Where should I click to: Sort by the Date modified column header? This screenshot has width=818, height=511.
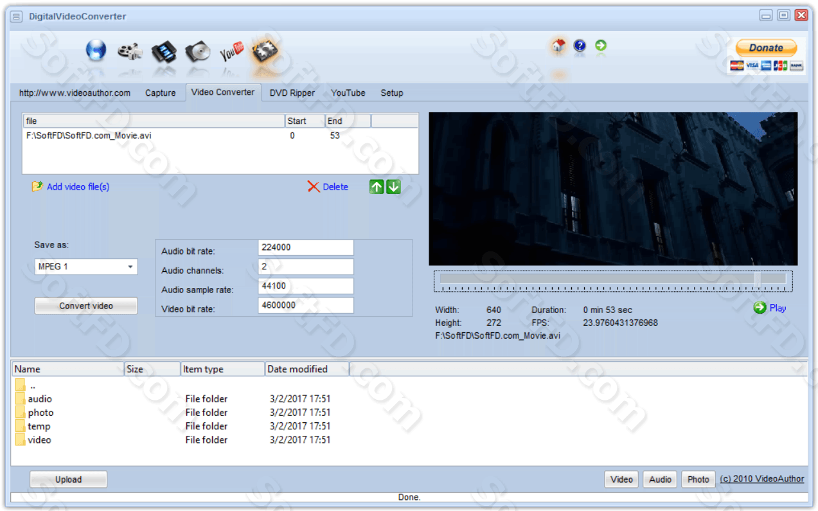pos(307,369)
